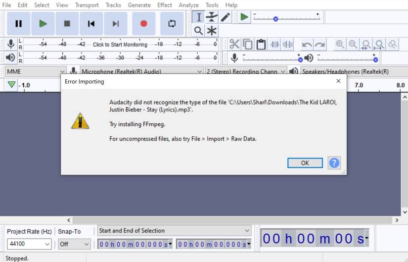Screen dimensions: 408x262
Task: Click the vertical scrollbar down arrow
Action: pos(405,212)
